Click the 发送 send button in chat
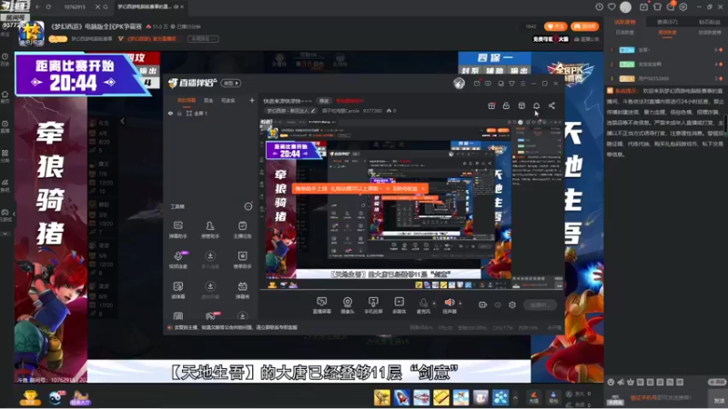Screen dimensions: 728x409 pos(719,400)
